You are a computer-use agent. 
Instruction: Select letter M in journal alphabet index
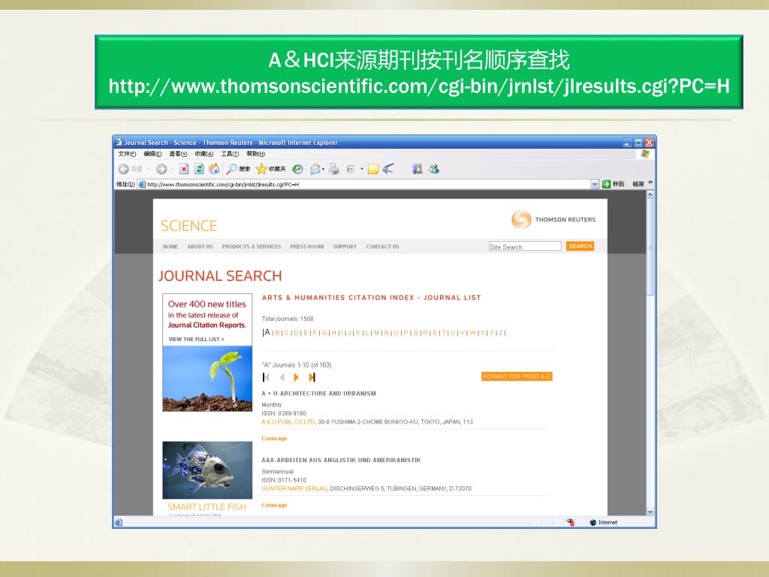(377, 333)
